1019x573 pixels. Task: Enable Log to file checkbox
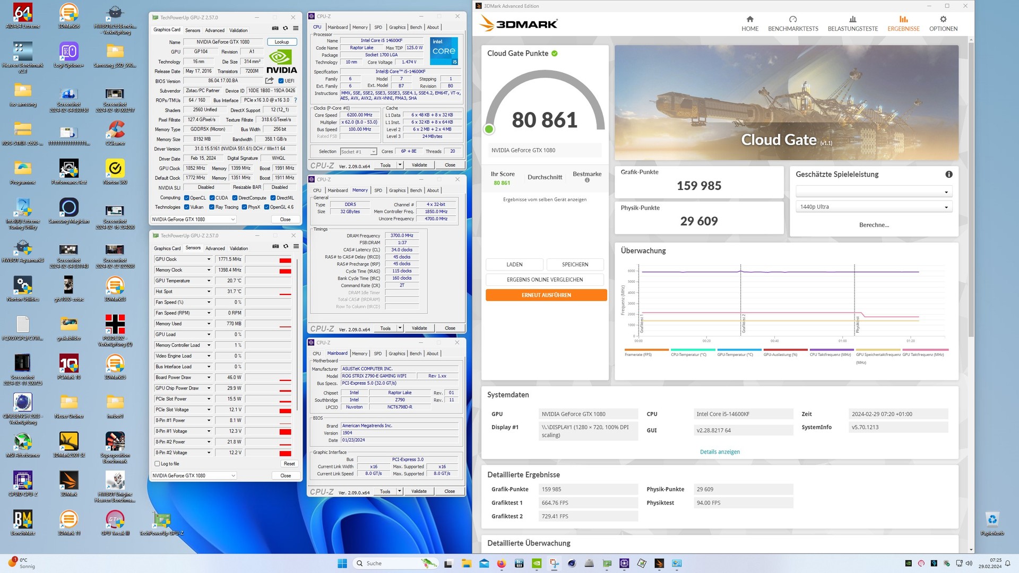click(157, 464)
